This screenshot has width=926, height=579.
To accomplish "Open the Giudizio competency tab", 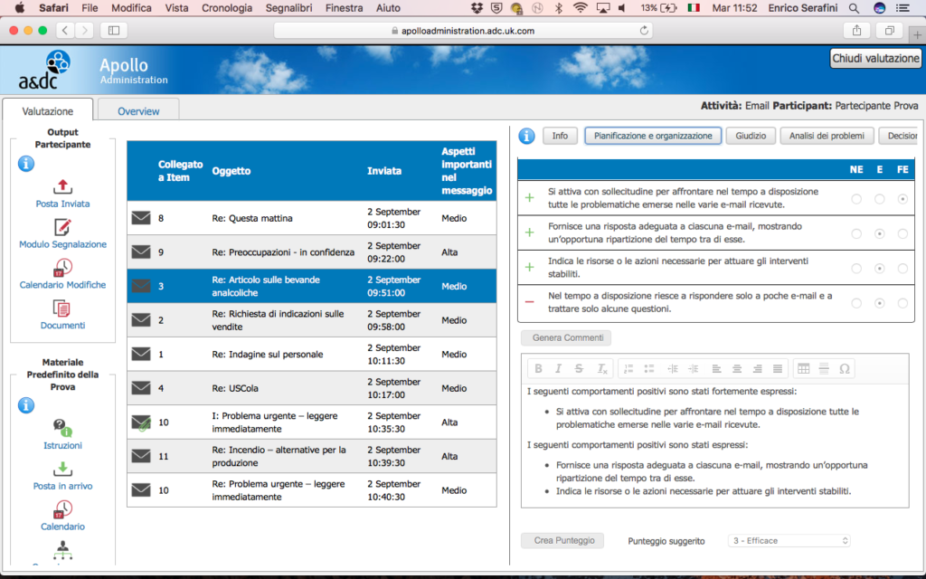I will 751,136.
